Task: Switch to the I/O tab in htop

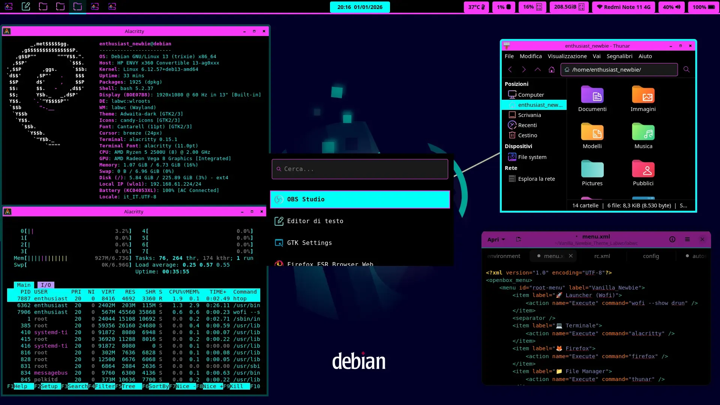Action: (46, 285)
